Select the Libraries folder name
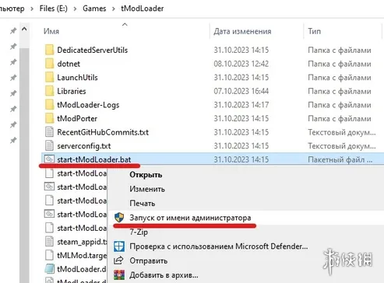The height and width of the screenshot is (283, 384). (x=72, y=91)
